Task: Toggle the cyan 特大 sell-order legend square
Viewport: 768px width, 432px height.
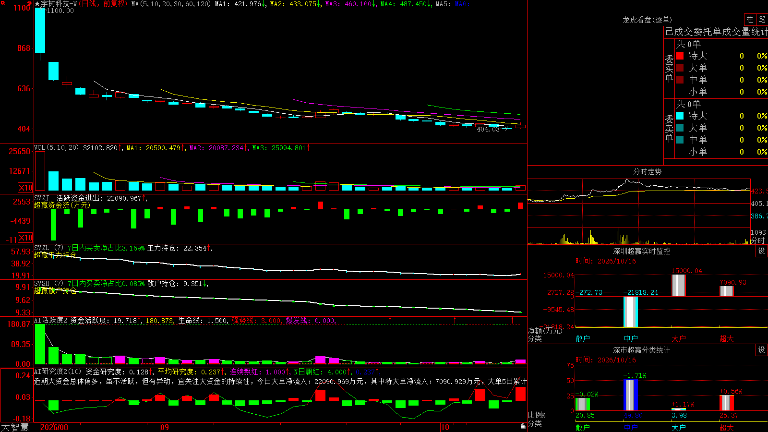Action: click(x=680, y=116)
